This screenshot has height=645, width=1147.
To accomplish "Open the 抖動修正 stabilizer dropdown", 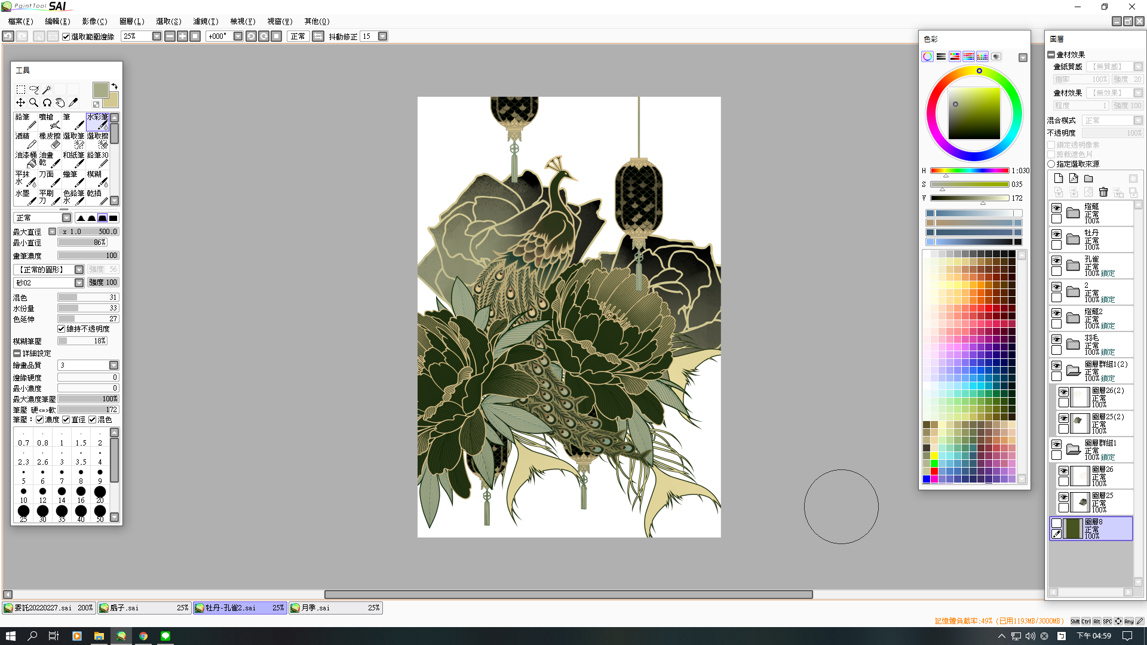I will tap(383, 36).
